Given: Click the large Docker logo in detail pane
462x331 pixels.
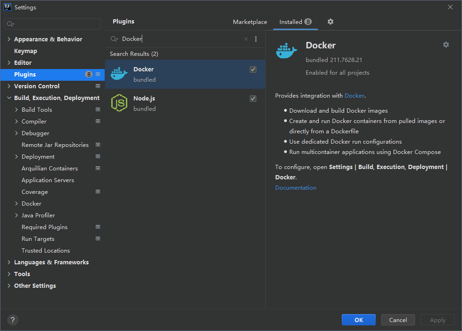Looking at the screenshot, I should (x=286, y=51).
